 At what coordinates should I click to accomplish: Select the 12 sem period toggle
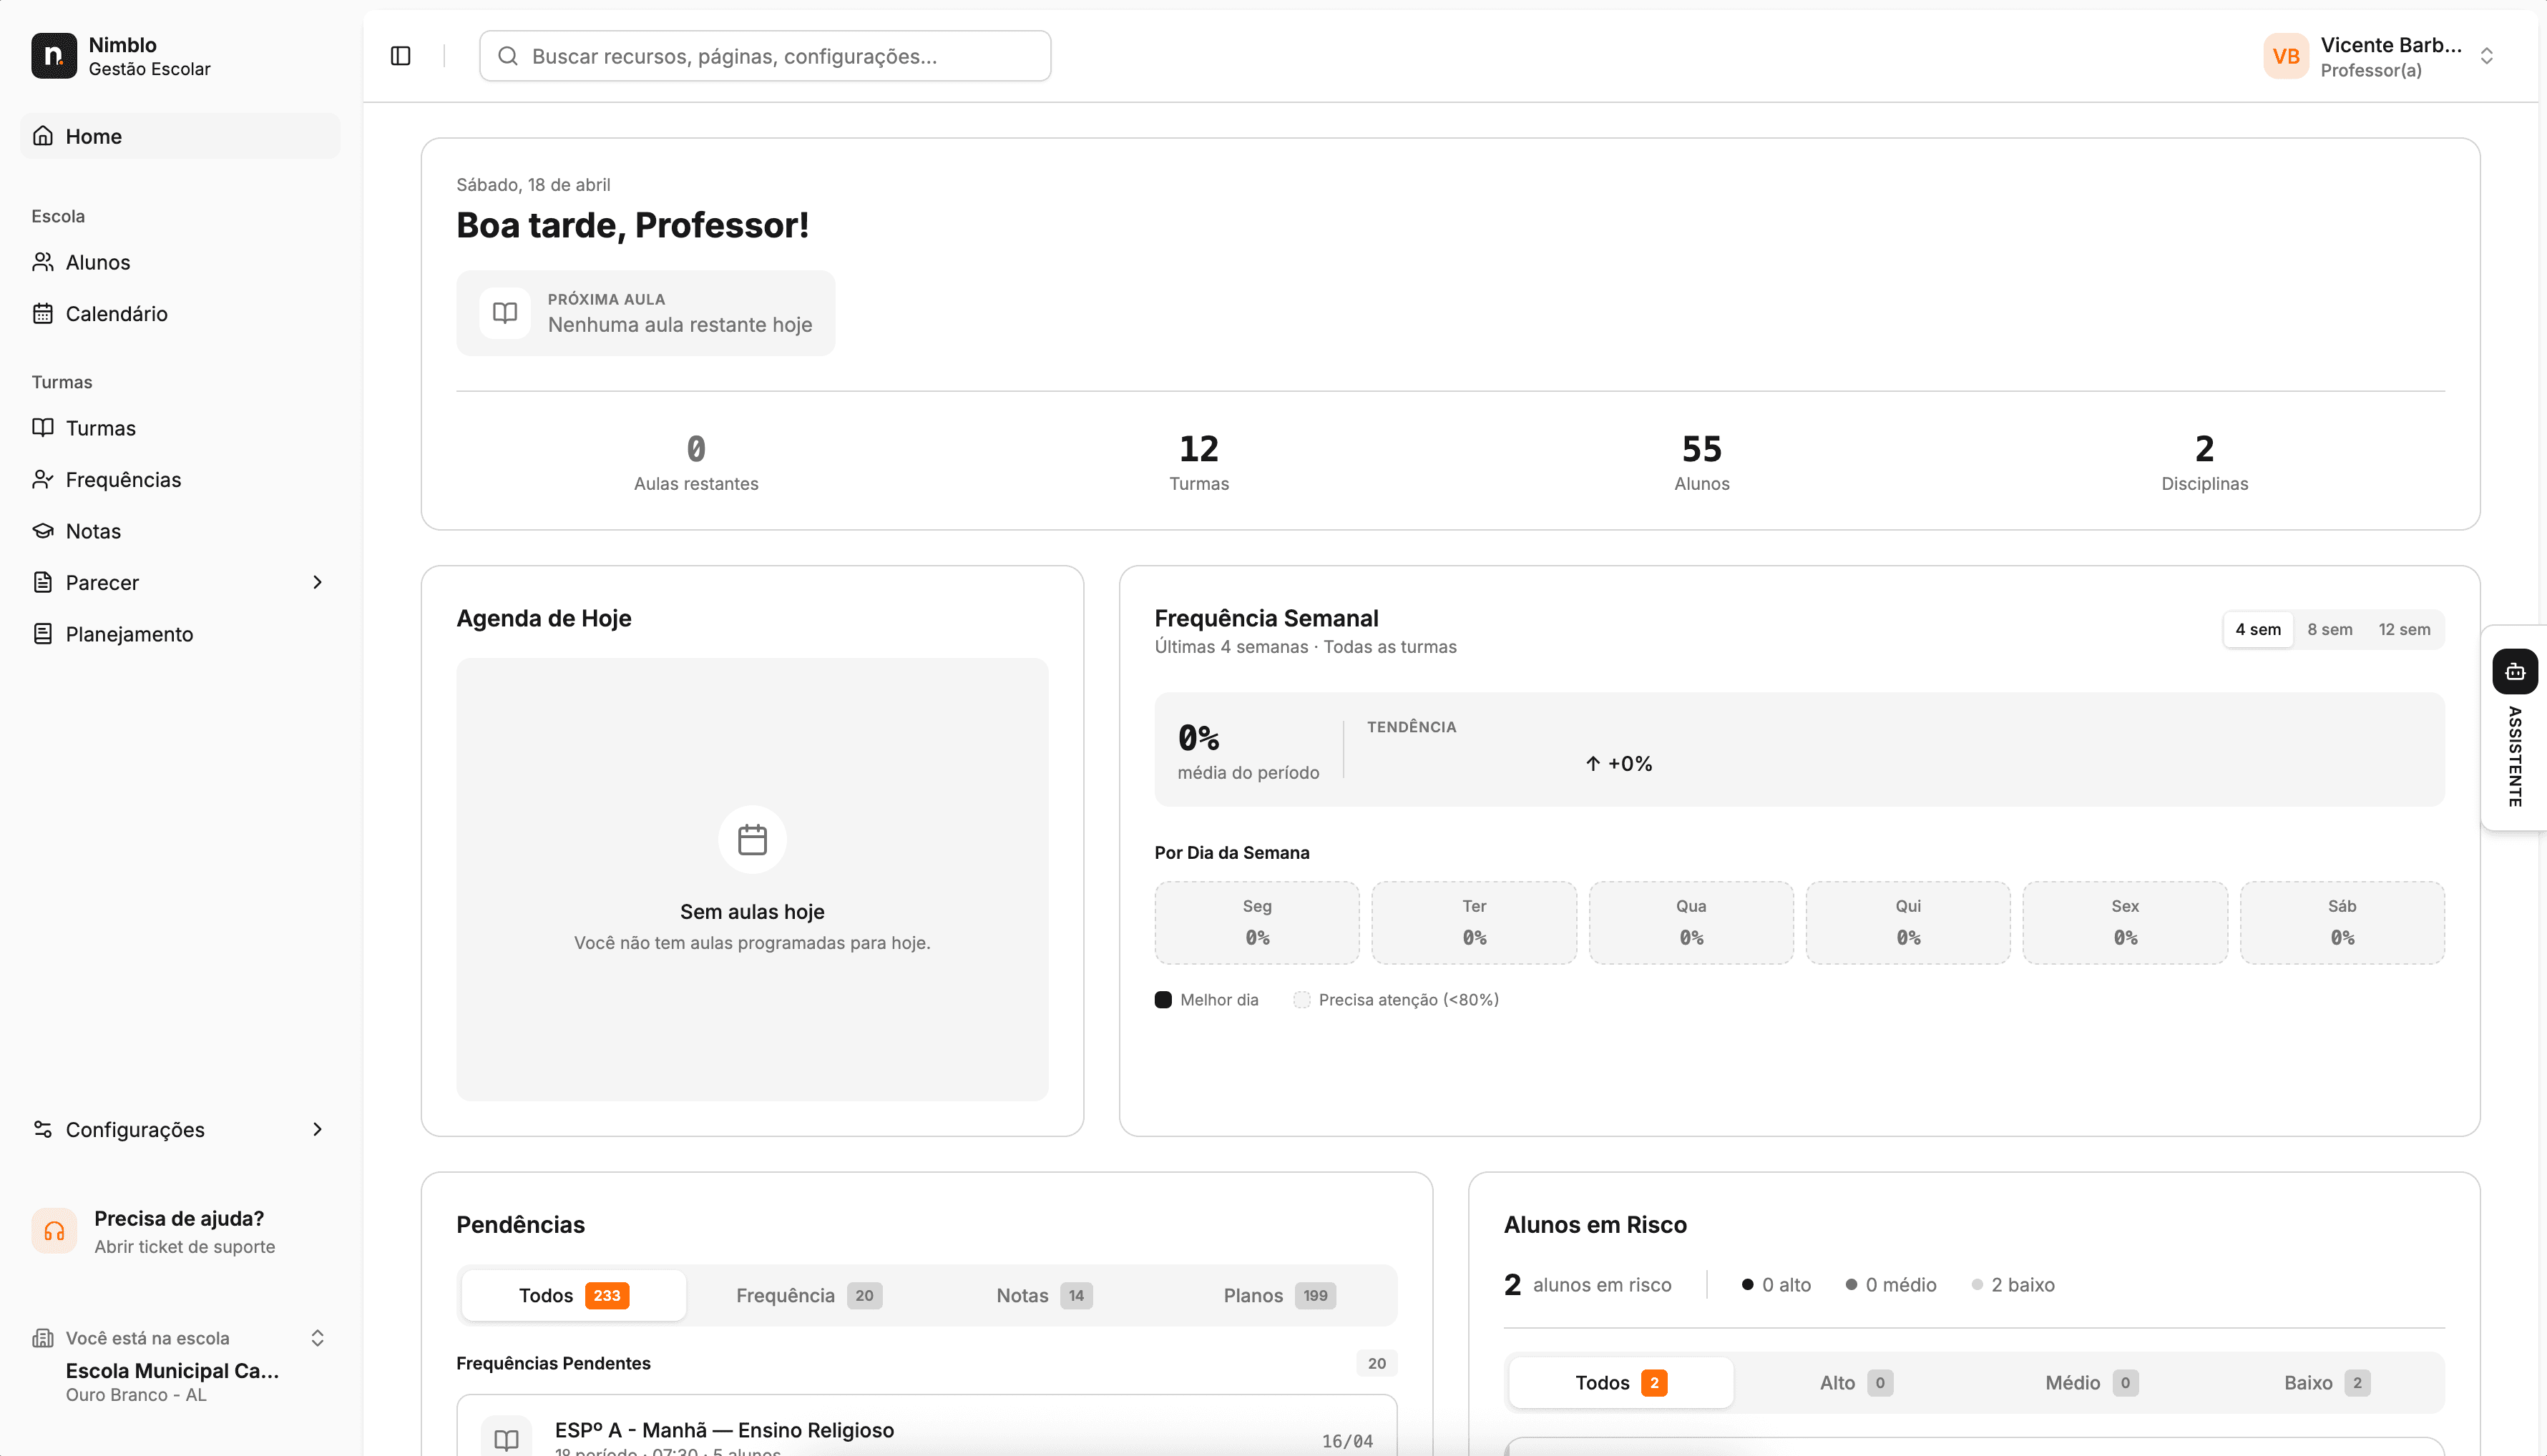[x=2404, y=629]
